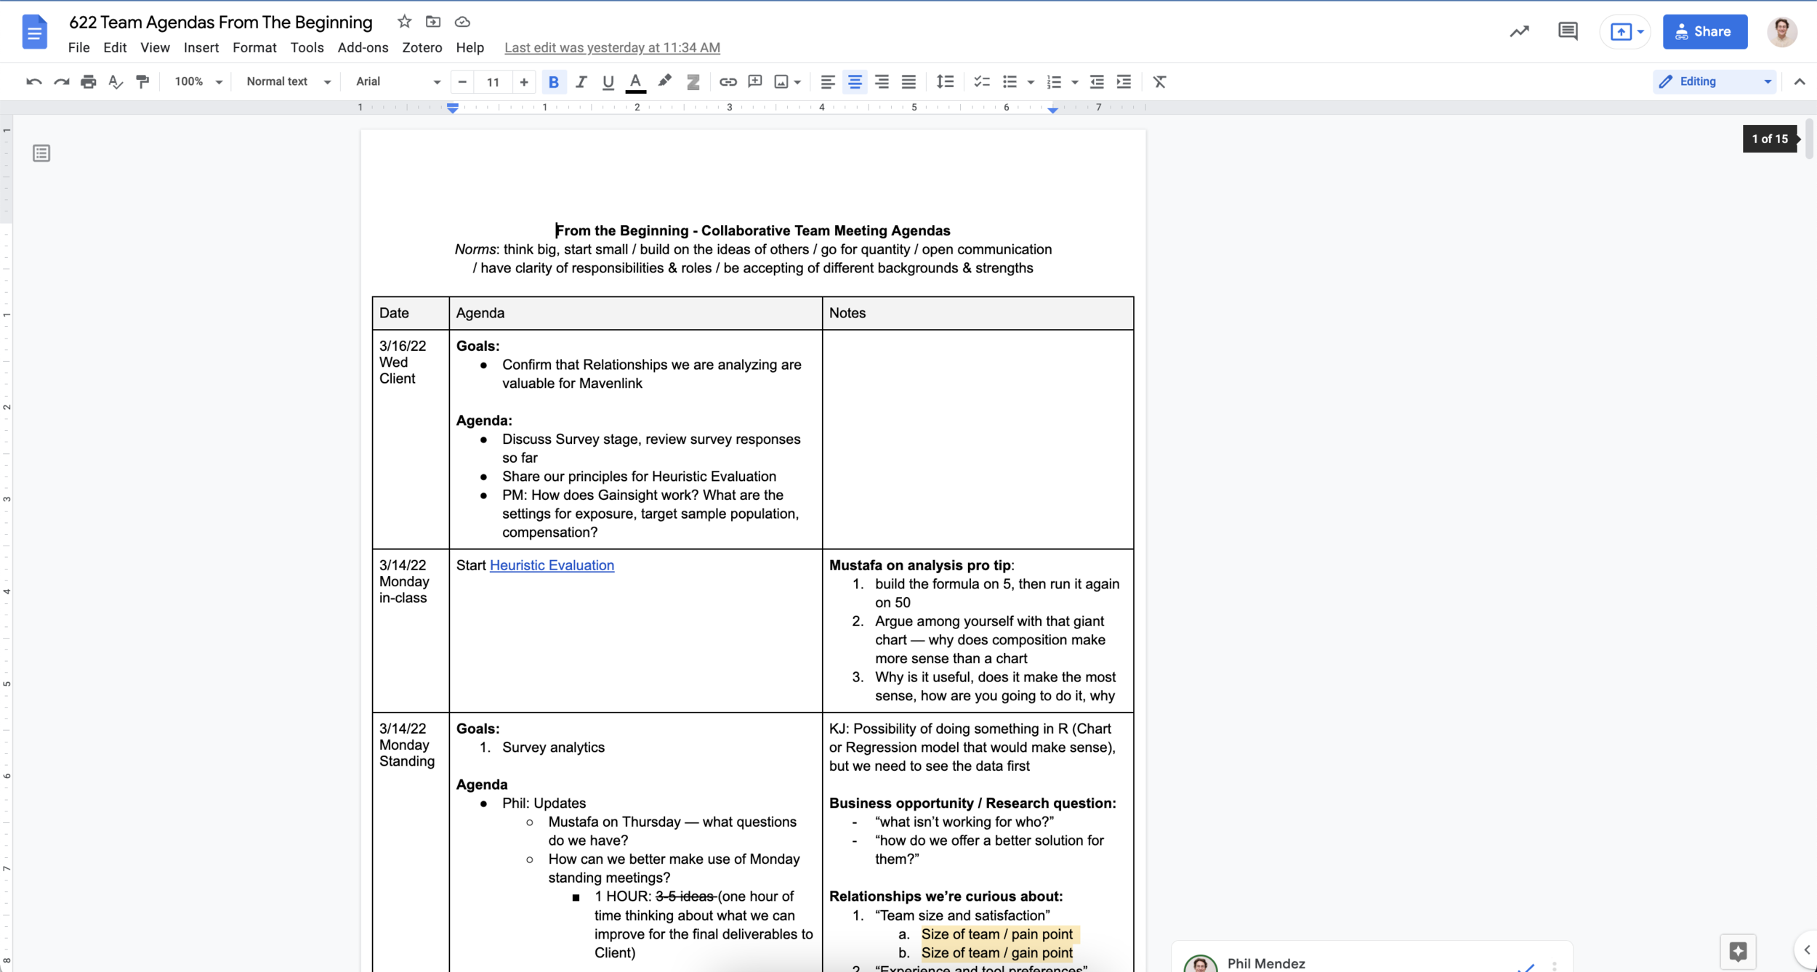The width and height of the screenshot is (1817, 972).
Task: Toggle bold formatting
Action: click(x=554, y=81)
